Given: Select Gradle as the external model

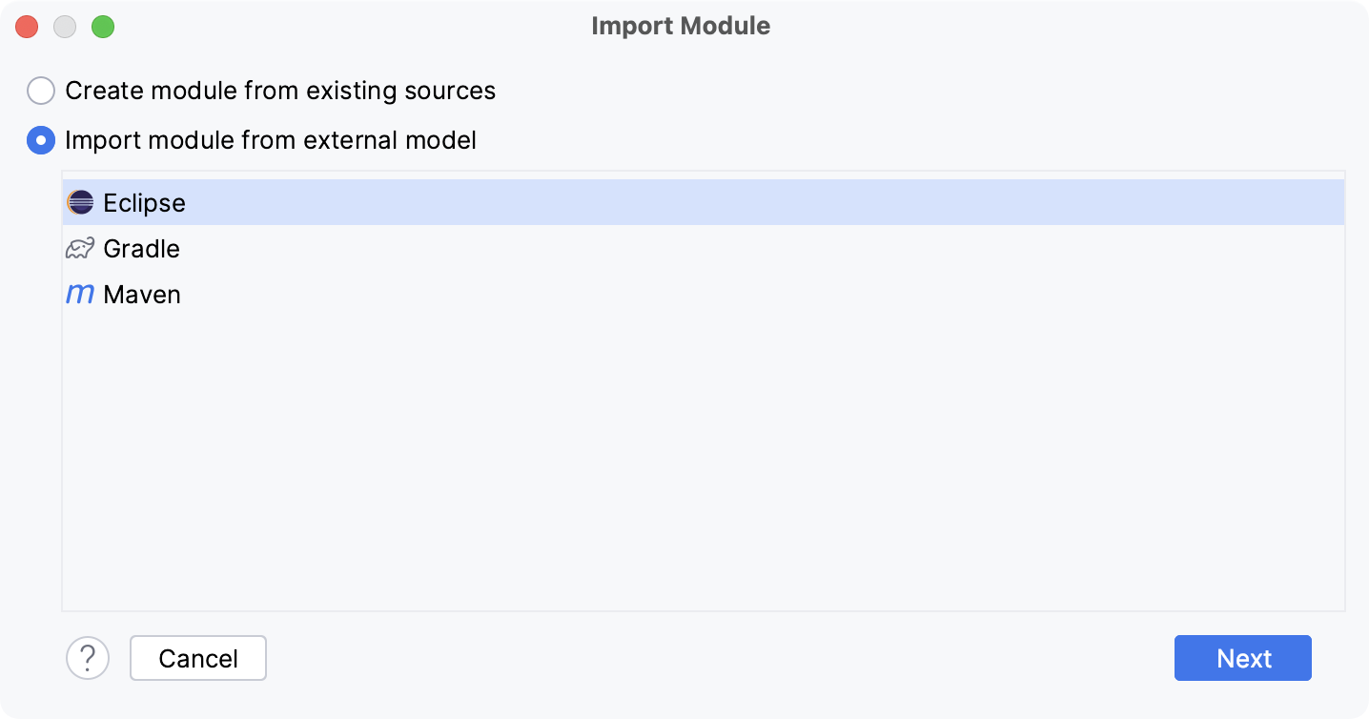Looking at the screenshot, I should click(x=142, y=248).
